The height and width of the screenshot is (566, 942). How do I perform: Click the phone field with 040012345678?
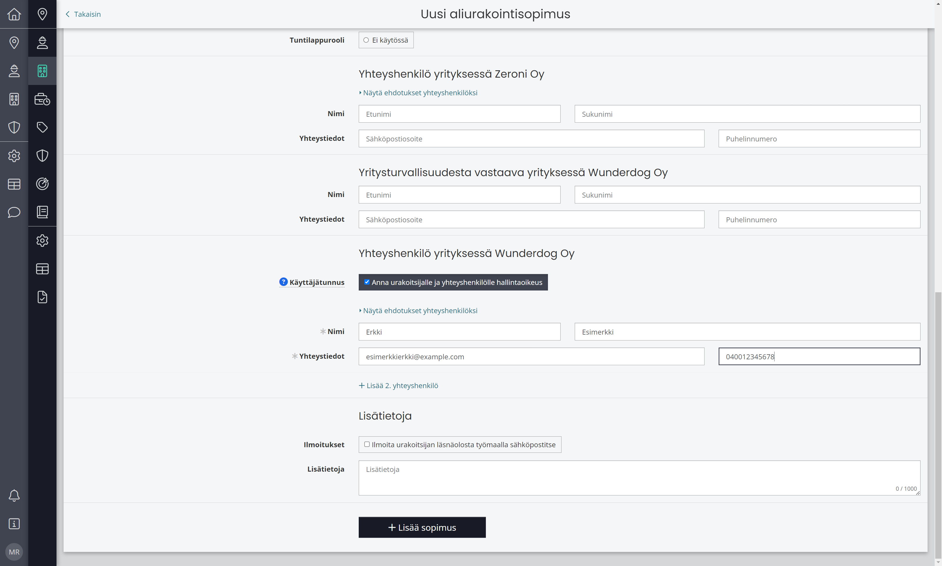(820, 357)
